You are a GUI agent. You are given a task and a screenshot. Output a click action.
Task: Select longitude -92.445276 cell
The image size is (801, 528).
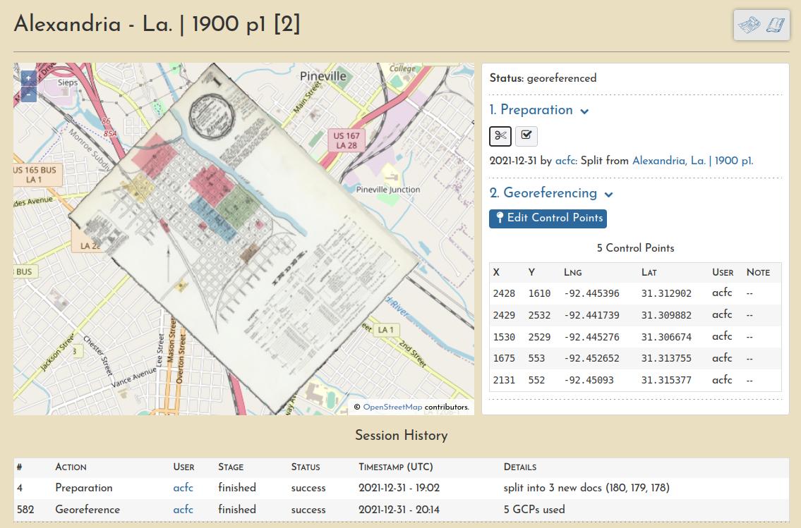591,337
